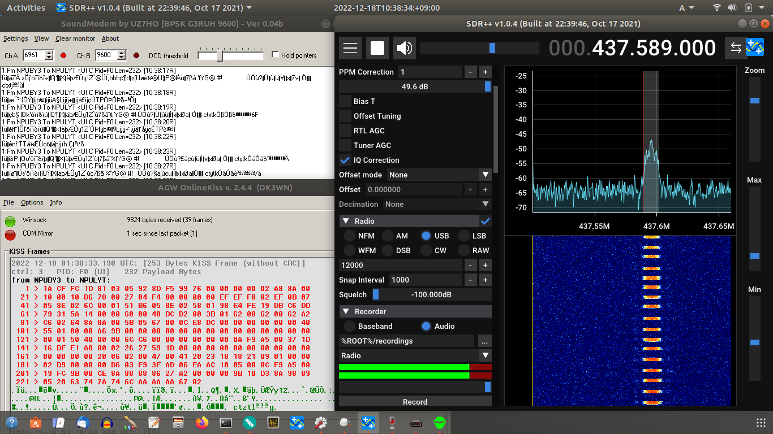773x434 pixels.
Task: Open Help icon in the dock
Action: pos(11,423)
